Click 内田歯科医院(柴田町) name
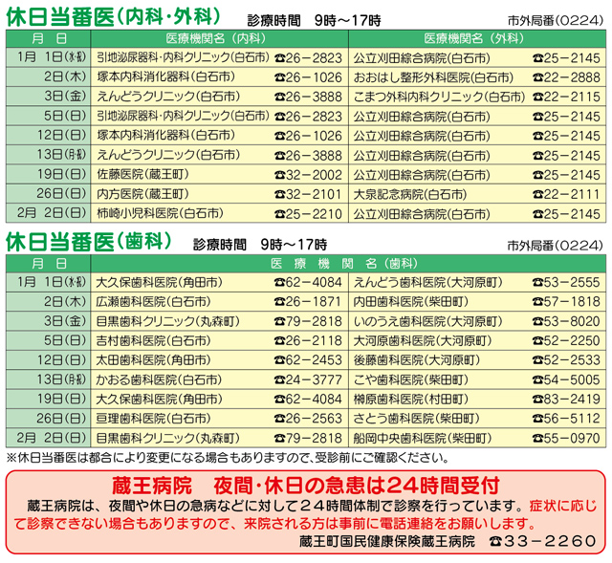 click(410, 302)
